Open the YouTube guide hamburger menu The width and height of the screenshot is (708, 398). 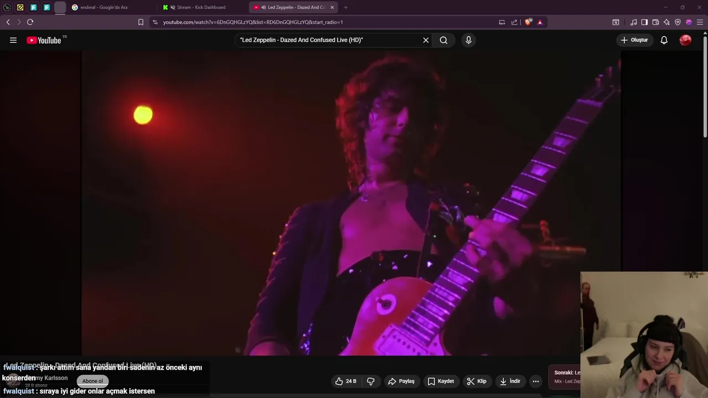(x=13, y=40)
